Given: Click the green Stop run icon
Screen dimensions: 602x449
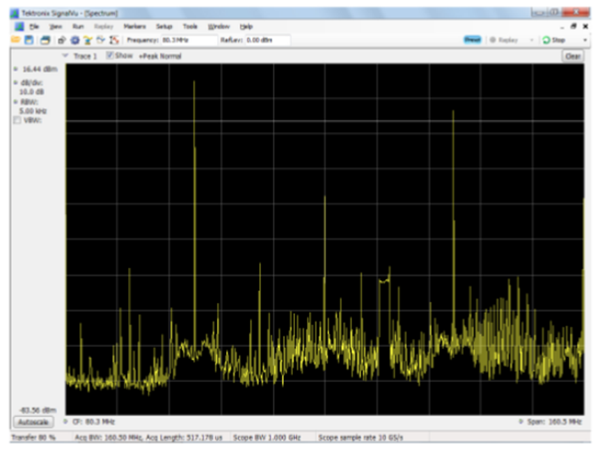Looking at the screenshot, I should (547, 40).
